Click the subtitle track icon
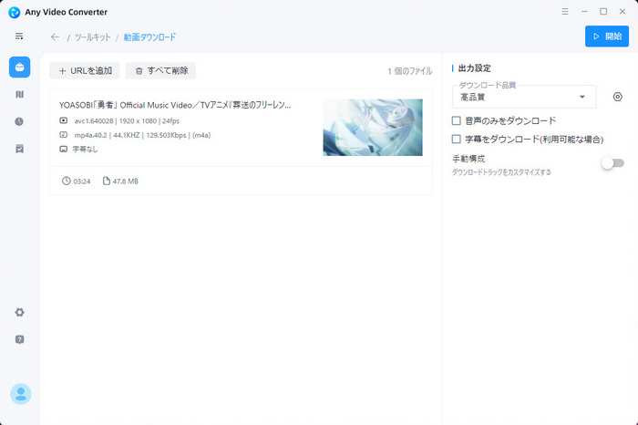Image resolution: width=638 pixels, height=425 pixels. click(x=64, y=149)
